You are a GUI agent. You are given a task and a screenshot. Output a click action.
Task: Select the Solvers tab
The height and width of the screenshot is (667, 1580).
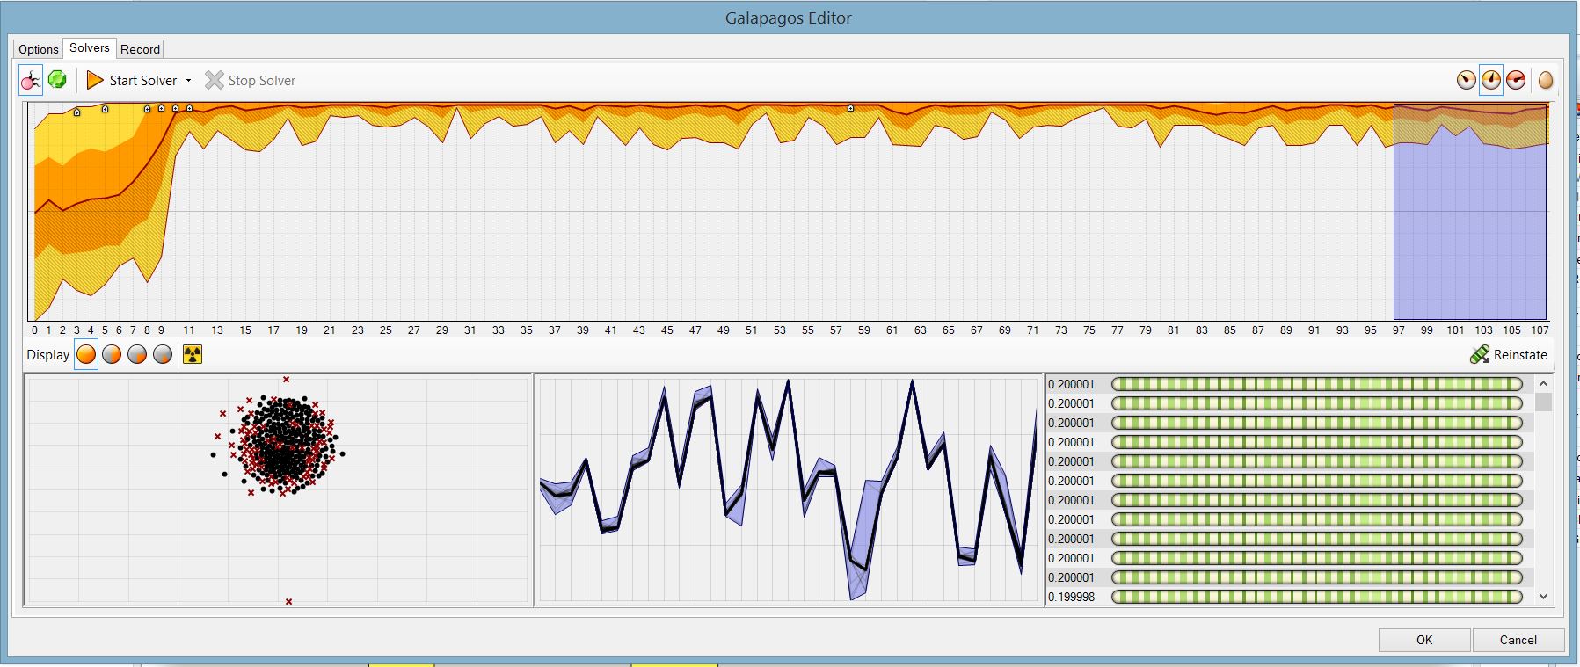click(90, 48)
